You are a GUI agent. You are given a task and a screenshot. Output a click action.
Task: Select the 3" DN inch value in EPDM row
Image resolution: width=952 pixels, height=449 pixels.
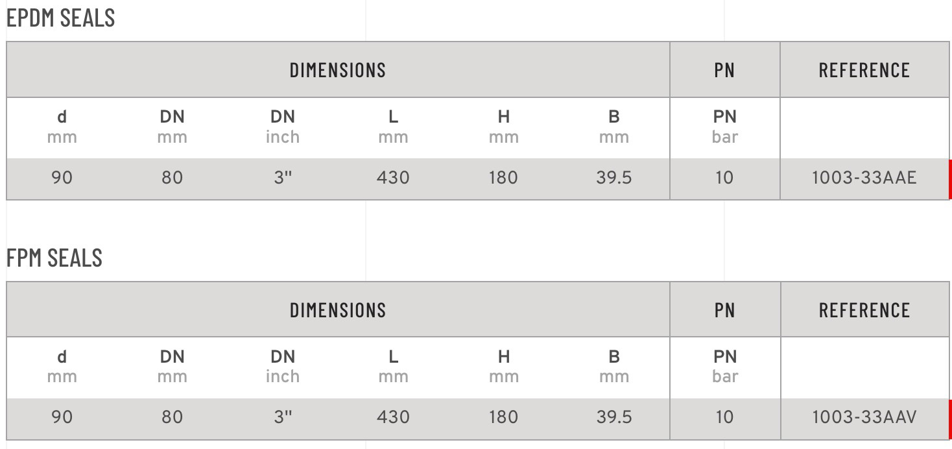click(283, 178)
